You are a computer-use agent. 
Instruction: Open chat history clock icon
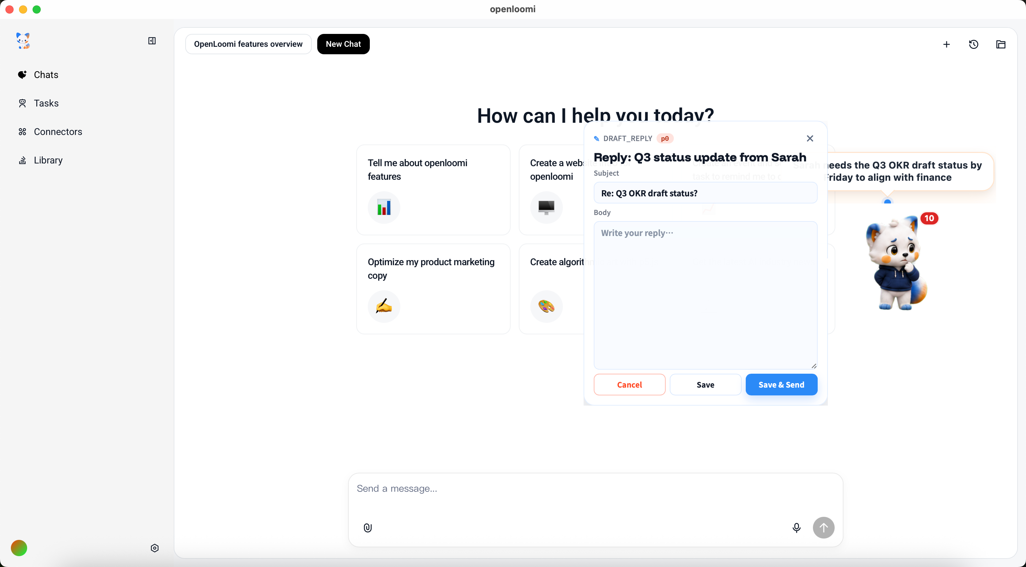[973, 45]
